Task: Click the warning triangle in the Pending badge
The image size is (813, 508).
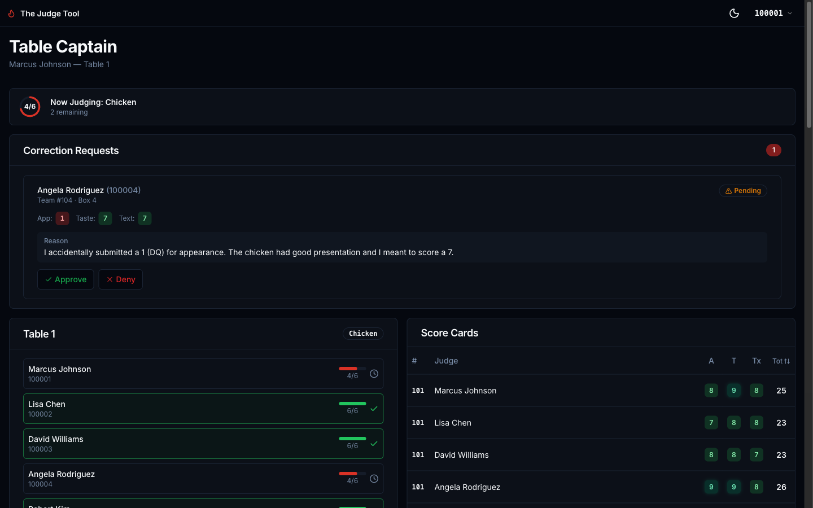Action: (728, 191)
